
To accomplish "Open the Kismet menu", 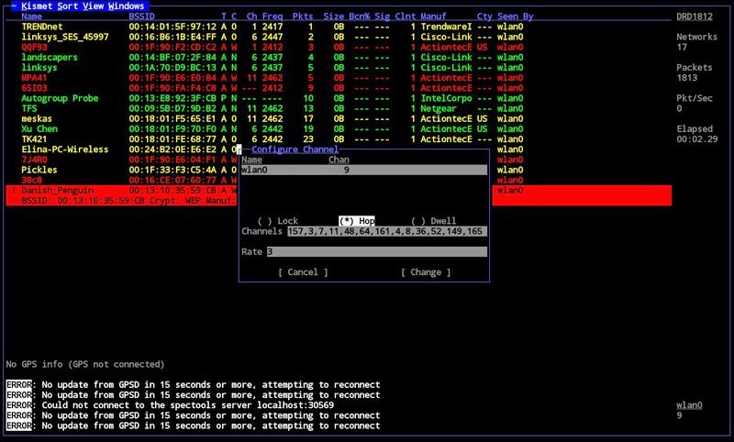I will click(x=36, y=6).
